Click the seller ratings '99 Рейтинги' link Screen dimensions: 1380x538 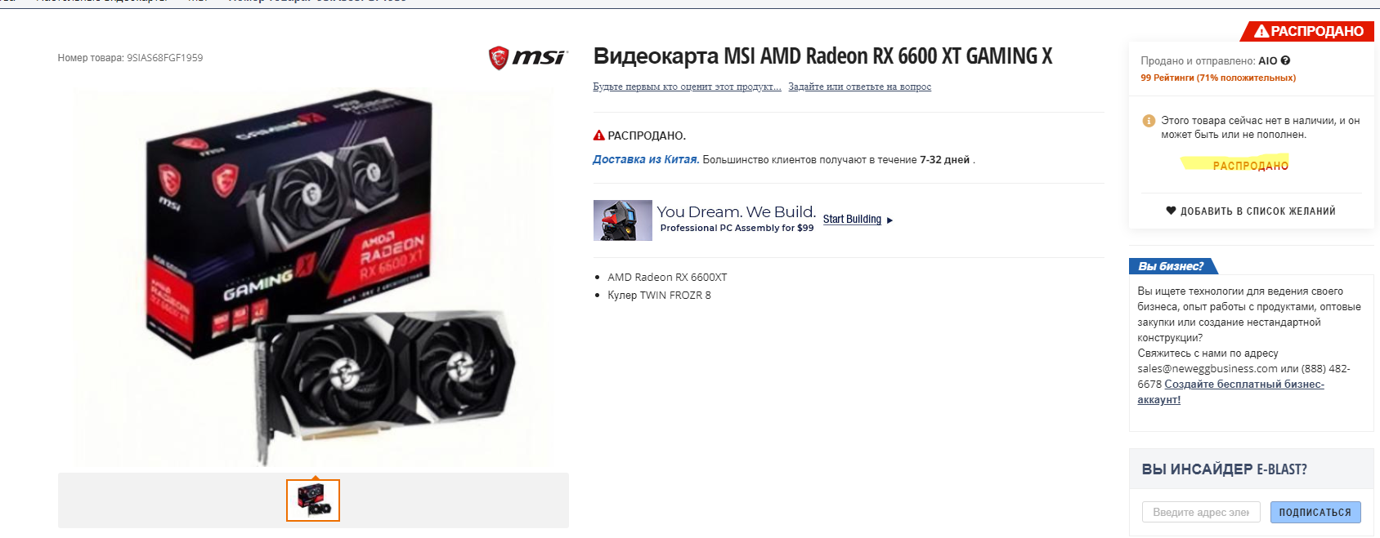pyautogui.click(x=1218, y=78)
